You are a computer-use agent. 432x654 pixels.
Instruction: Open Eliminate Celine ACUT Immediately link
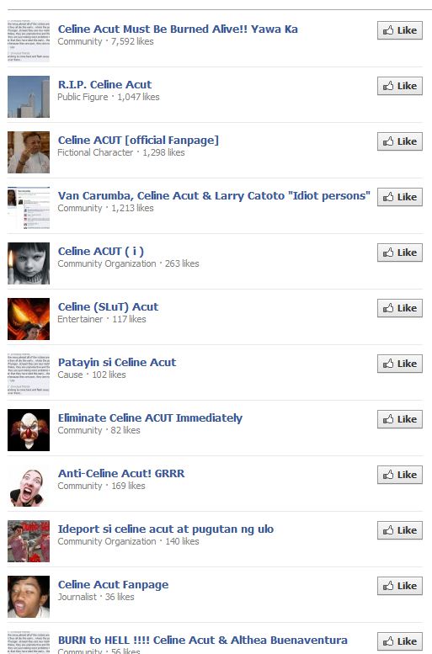(x=150, y=418)
